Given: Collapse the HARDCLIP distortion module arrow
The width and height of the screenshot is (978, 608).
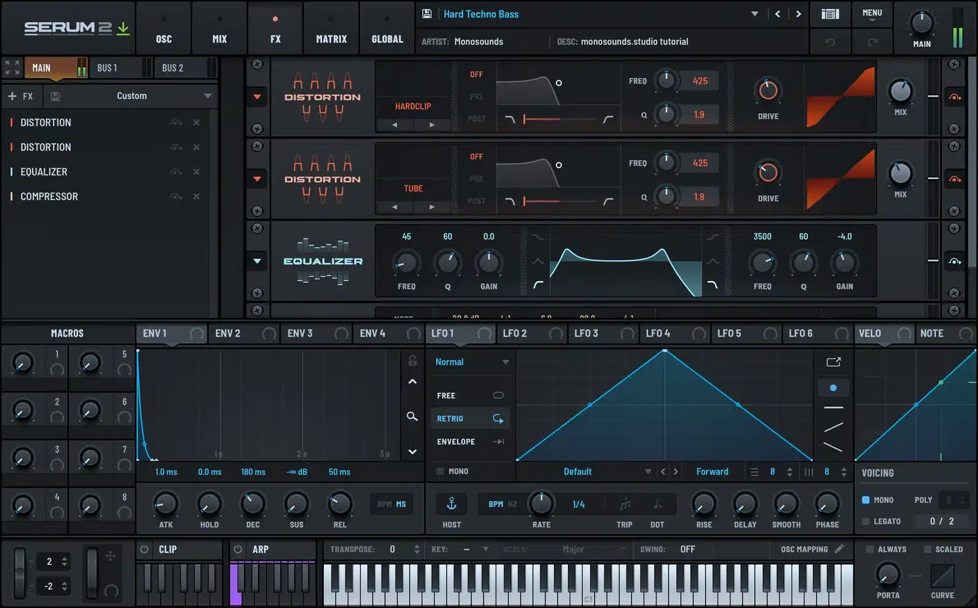Looking at the screenshot, I should (257, 97).
